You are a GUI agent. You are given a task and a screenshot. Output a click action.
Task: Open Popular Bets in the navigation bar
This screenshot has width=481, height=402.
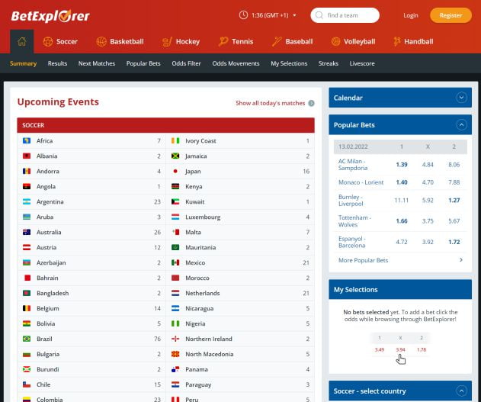[143, 63]
